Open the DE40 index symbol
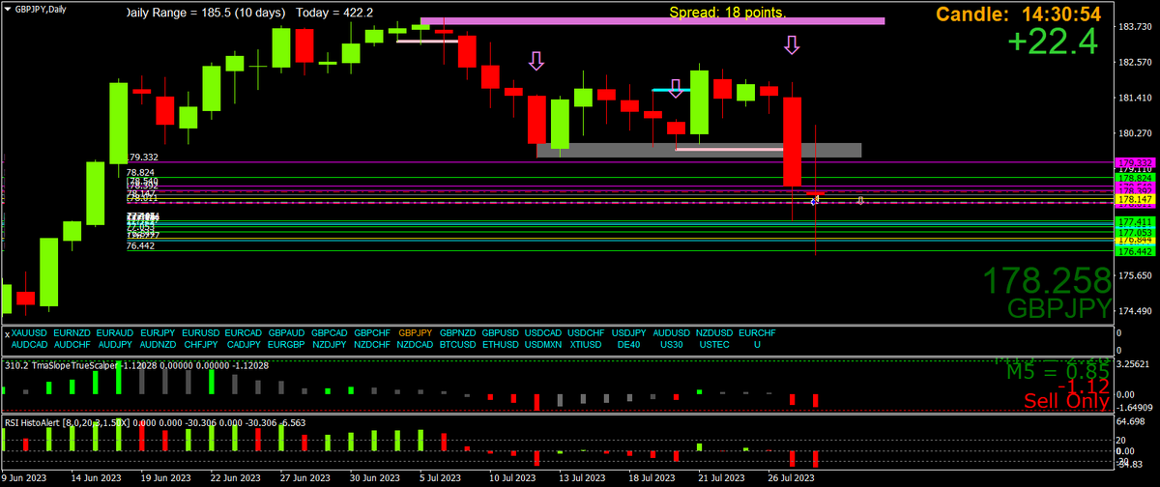The image size is (1160, 487). click(x=628, y=344)
